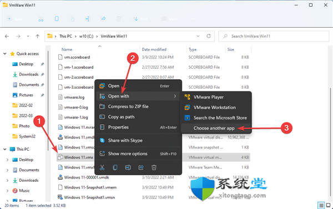This screenshot has width=333, height=209.
Task: Go forward with the Forward arrow
Action: point(18,36)
